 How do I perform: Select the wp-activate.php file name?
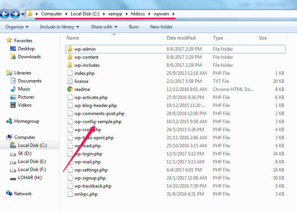pos(91,97)
